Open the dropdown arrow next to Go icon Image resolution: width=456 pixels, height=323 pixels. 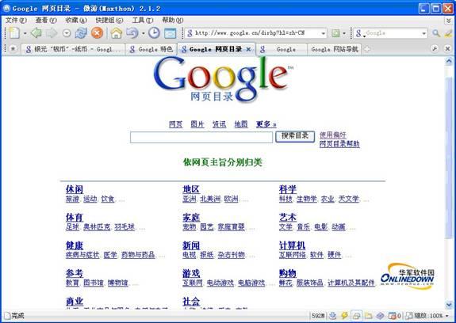[344, 33]
